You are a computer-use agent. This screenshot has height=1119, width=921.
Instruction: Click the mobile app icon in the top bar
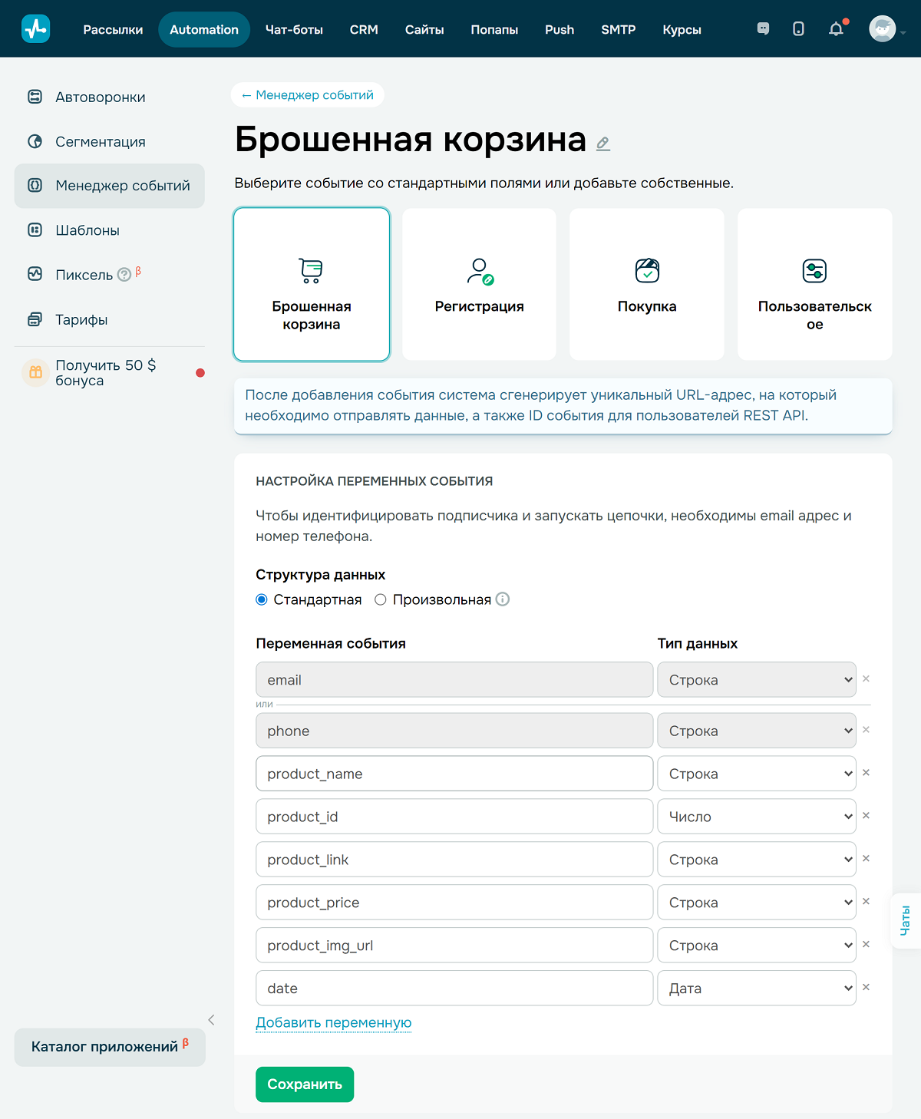pyautogui.click(x=799, y=28)
